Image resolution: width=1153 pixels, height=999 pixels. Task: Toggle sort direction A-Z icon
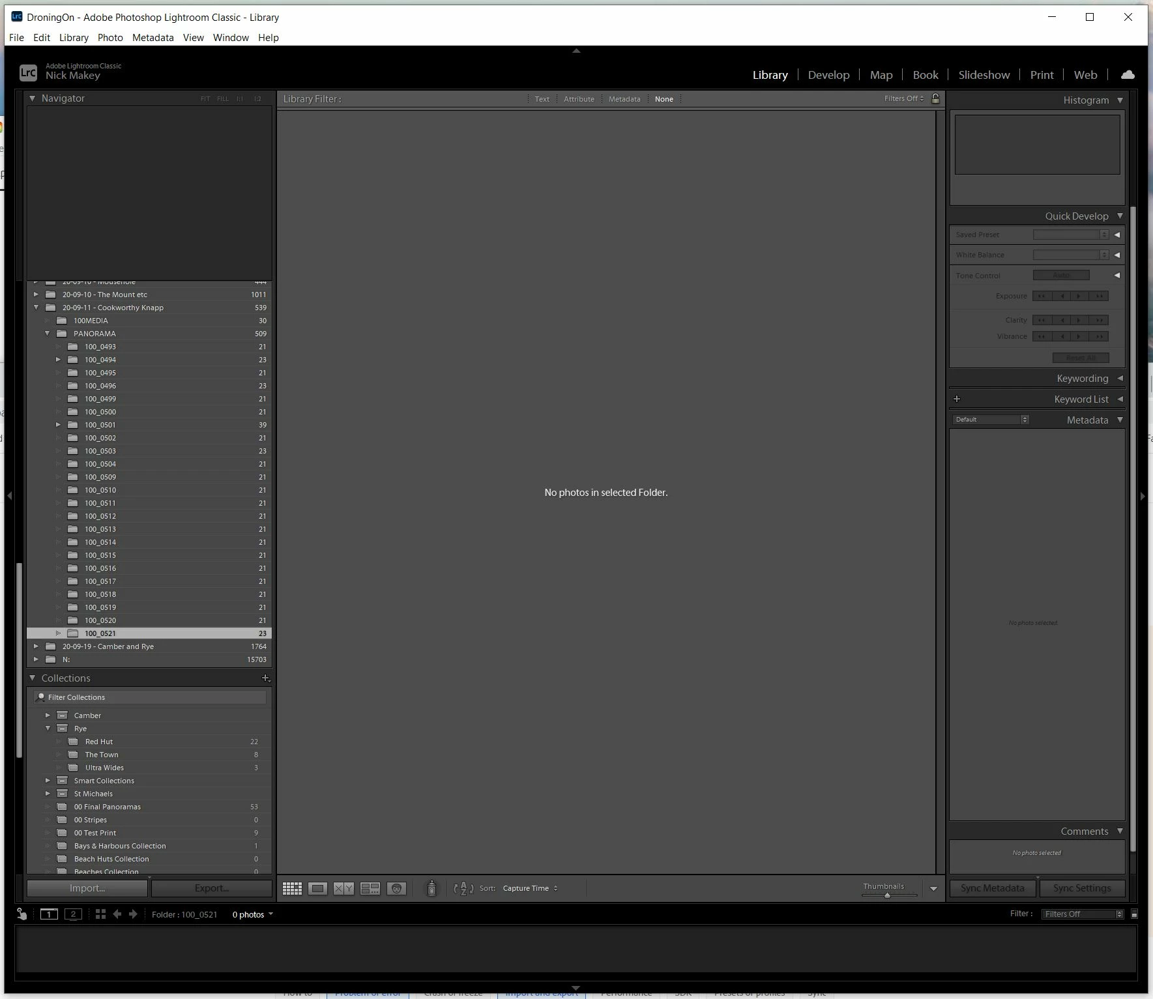point(463,888)
